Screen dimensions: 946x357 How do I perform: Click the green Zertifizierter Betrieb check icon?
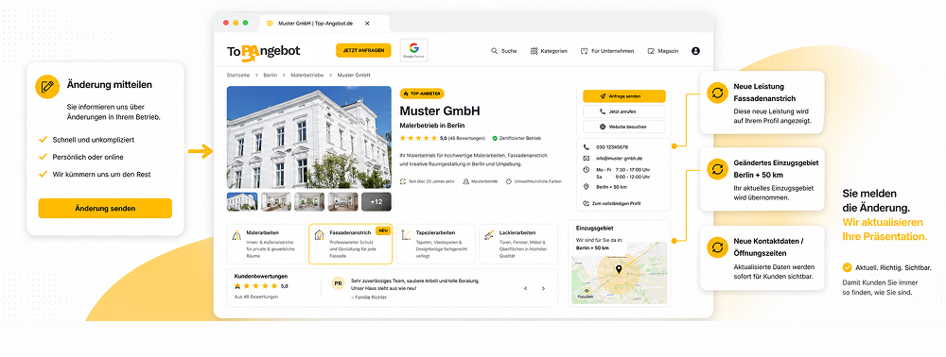[x=495, y=138]
